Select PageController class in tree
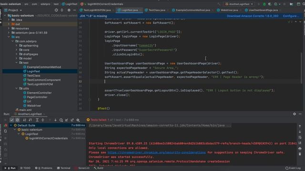This screenshot has height=171, width=305. [37, 97]
